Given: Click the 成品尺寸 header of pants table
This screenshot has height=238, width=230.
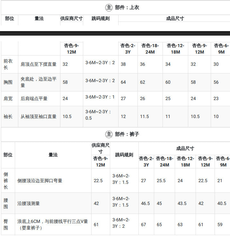Looking at the screenshot, I should click(185, 149).
